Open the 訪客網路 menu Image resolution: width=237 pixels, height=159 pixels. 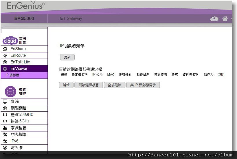(x=24, y=134)
